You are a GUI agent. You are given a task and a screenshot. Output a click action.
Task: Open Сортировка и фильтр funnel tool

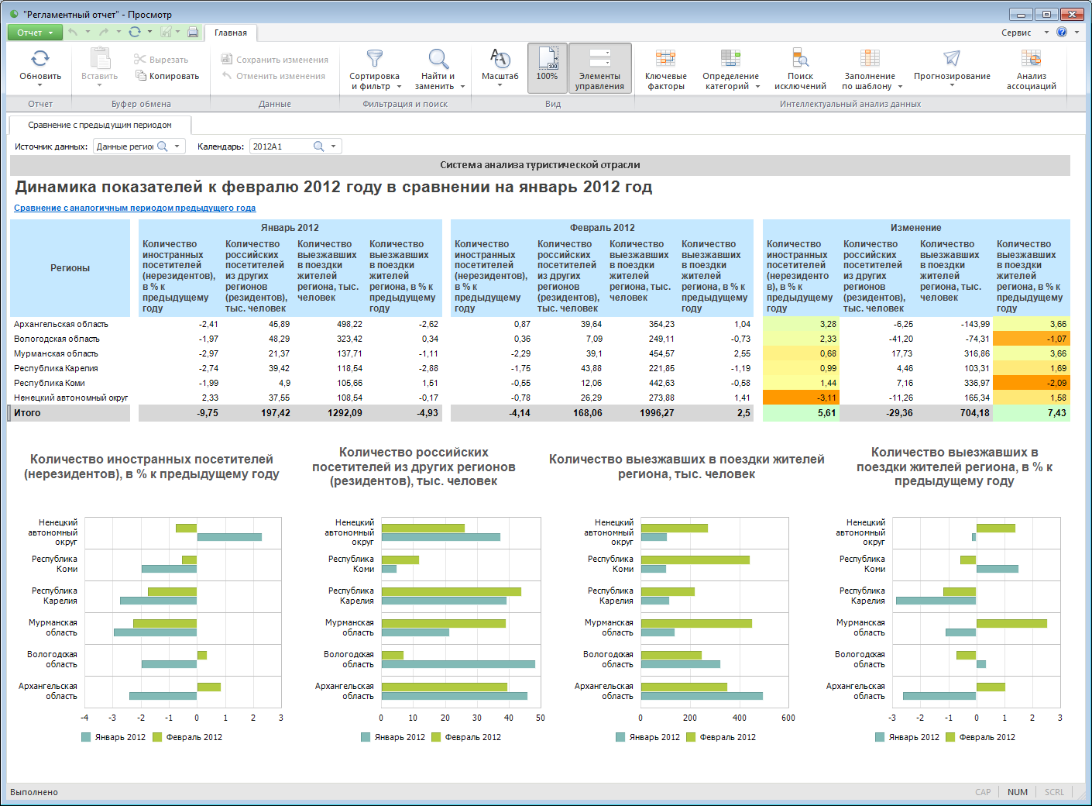point(375,59)
